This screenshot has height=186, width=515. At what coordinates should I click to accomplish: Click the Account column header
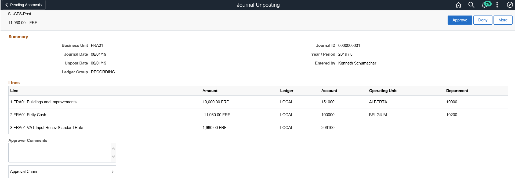(329, 91)
